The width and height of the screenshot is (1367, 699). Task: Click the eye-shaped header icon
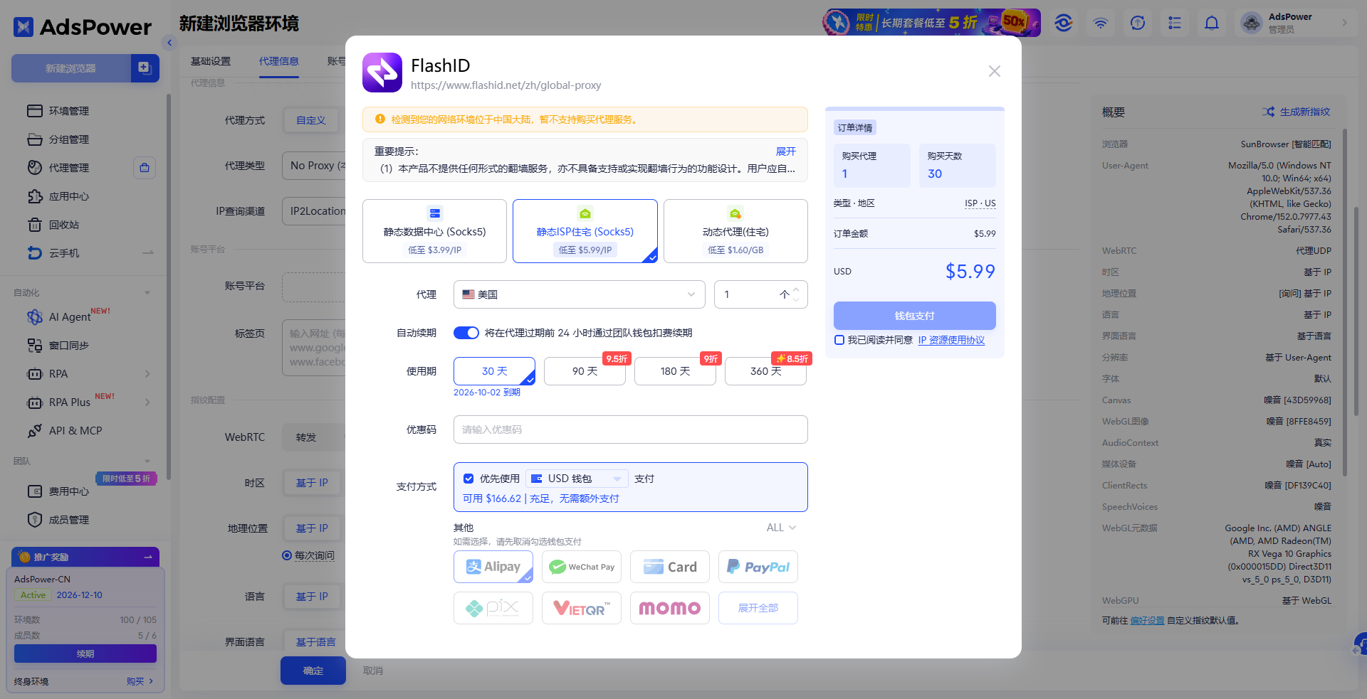[x=1064, y=23]
